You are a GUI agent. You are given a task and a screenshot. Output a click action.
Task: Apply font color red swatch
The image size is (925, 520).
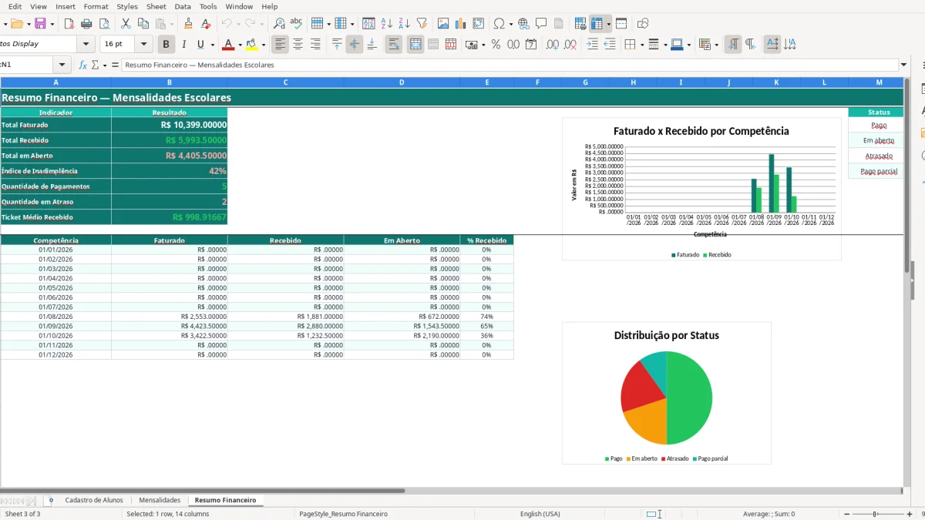[228, 45]
